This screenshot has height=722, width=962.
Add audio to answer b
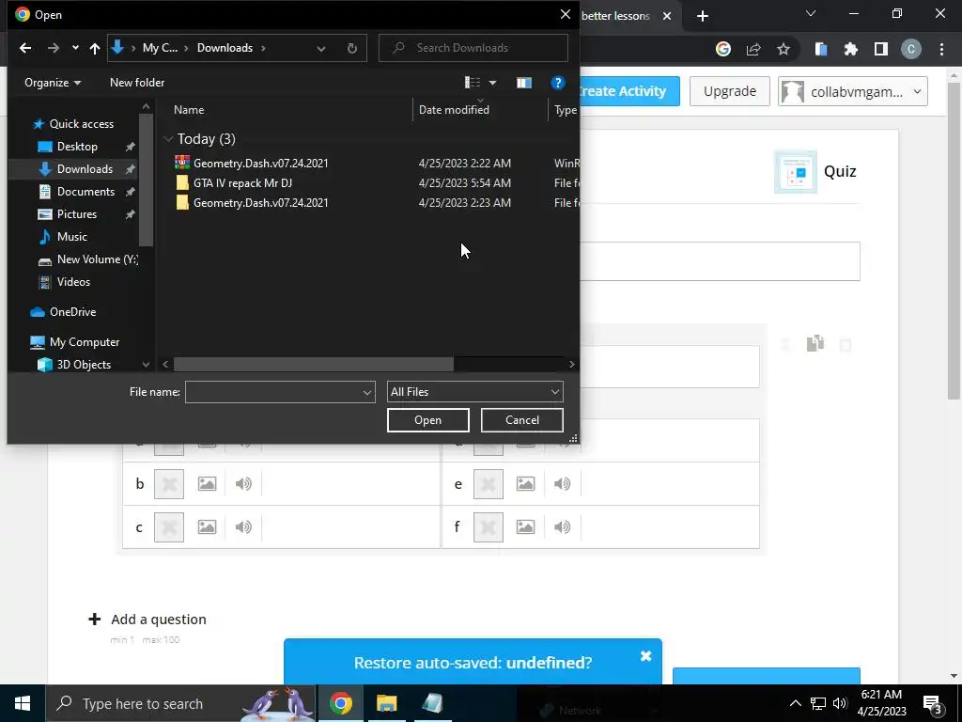[x=243, y=484]
